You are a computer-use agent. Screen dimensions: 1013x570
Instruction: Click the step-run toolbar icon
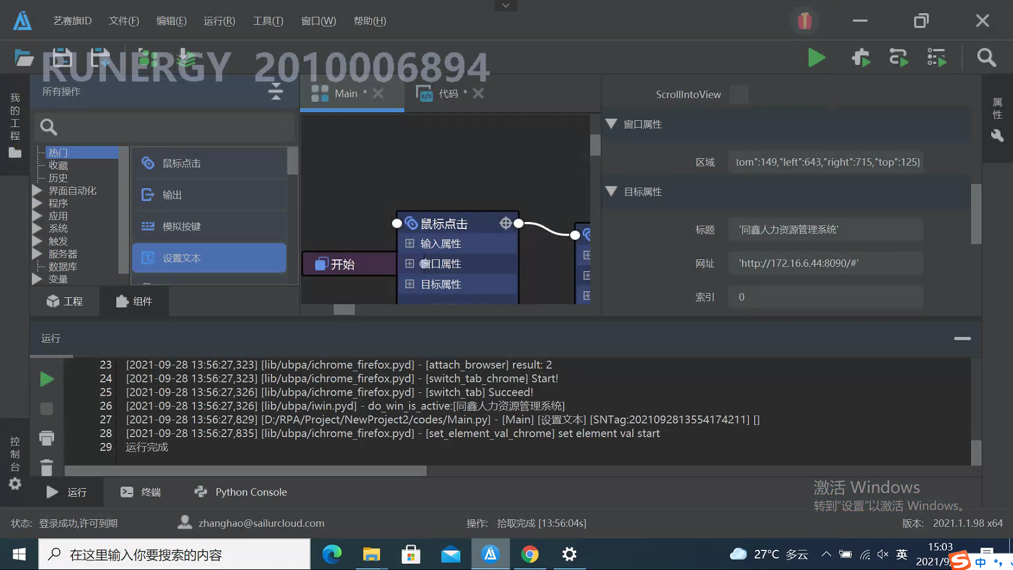point(899,58)
